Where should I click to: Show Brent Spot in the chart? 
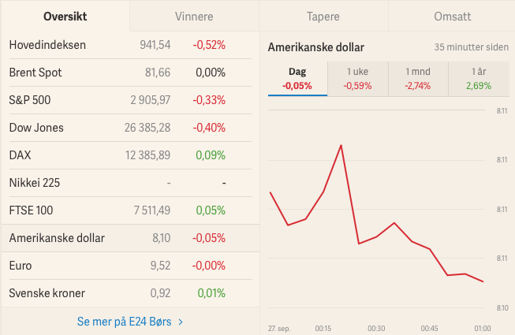click(130, 73)
